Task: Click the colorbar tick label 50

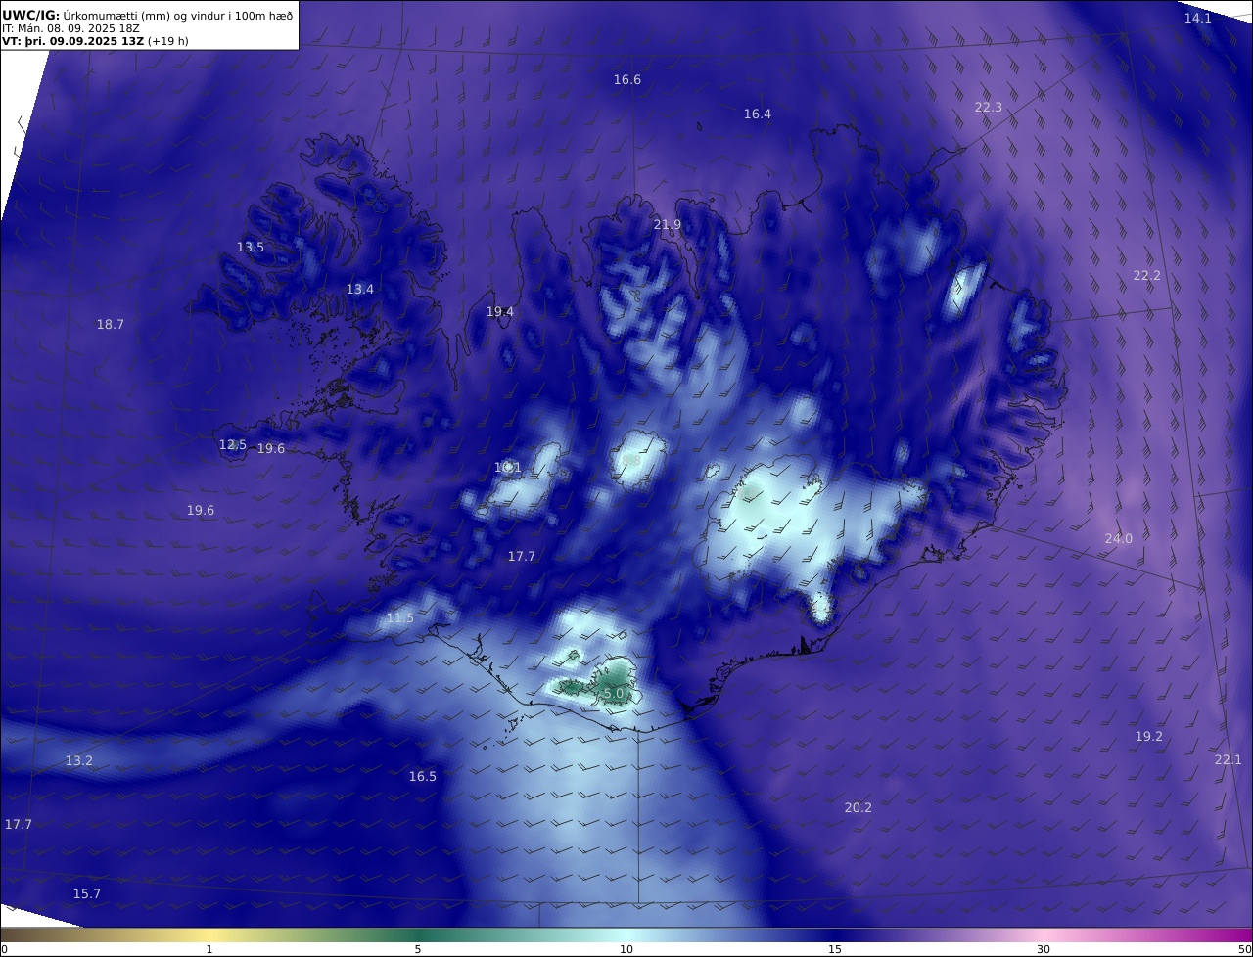Action: coord(1245,949)
